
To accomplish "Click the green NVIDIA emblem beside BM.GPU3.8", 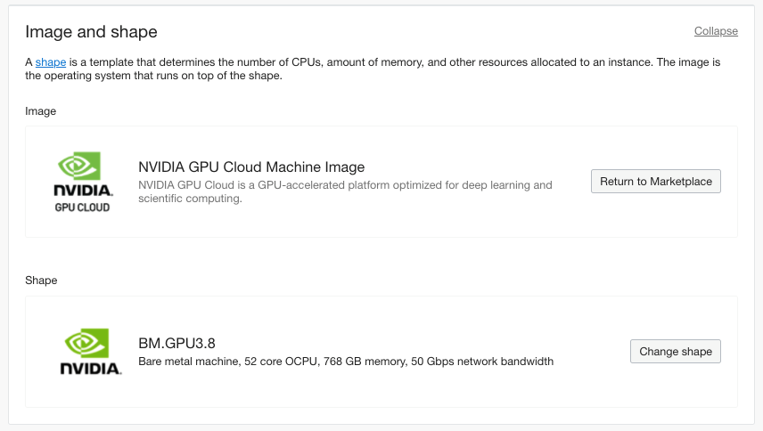I will coord(89,342).
